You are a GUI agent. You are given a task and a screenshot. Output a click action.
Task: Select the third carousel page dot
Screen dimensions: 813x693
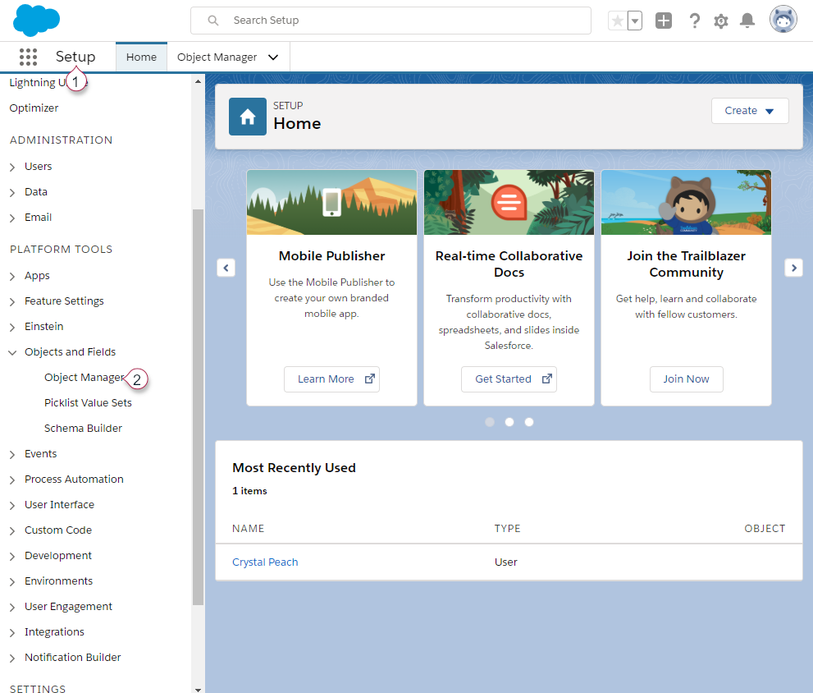[529, 422]
